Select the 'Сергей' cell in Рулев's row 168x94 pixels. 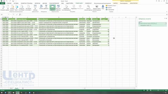click(89, 31)
